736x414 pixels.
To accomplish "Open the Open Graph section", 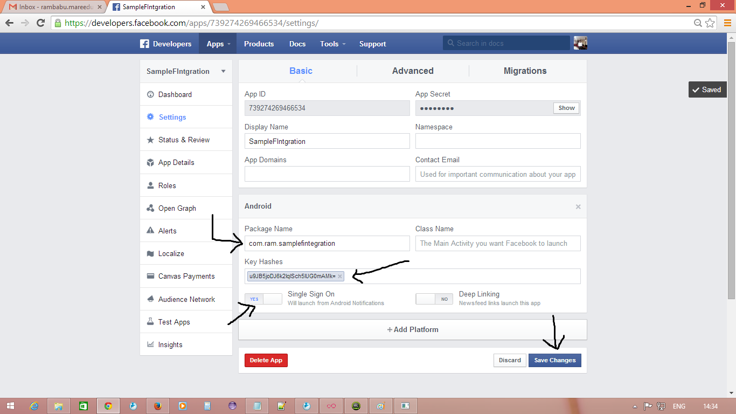I will (x=186, y=208).
